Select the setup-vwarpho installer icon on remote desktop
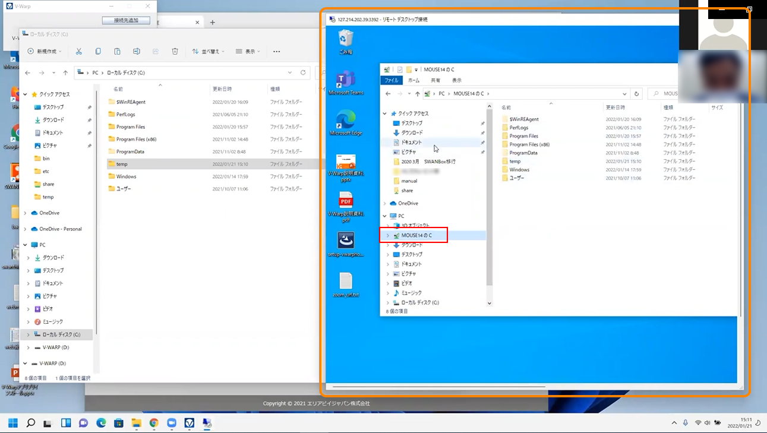767x433 pixels. point(346,244)
